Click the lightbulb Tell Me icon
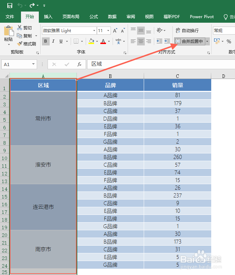Image resolution: width=235 pixels, height=275 pixels. (226, 17)
